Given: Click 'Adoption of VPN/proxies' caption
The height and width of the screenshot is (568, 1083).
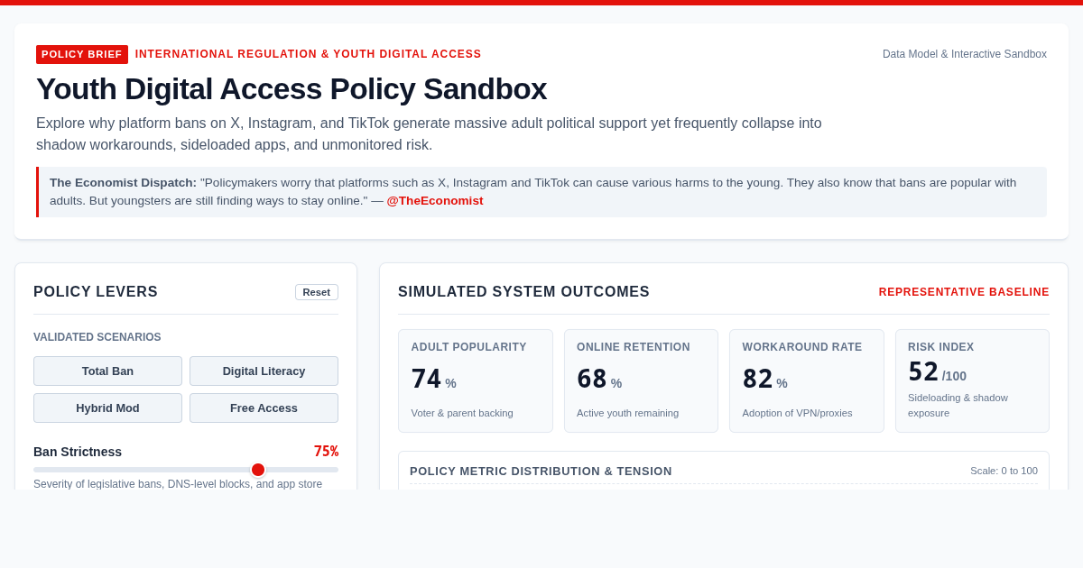Looking at the screenshot, I should pos(797,413).
